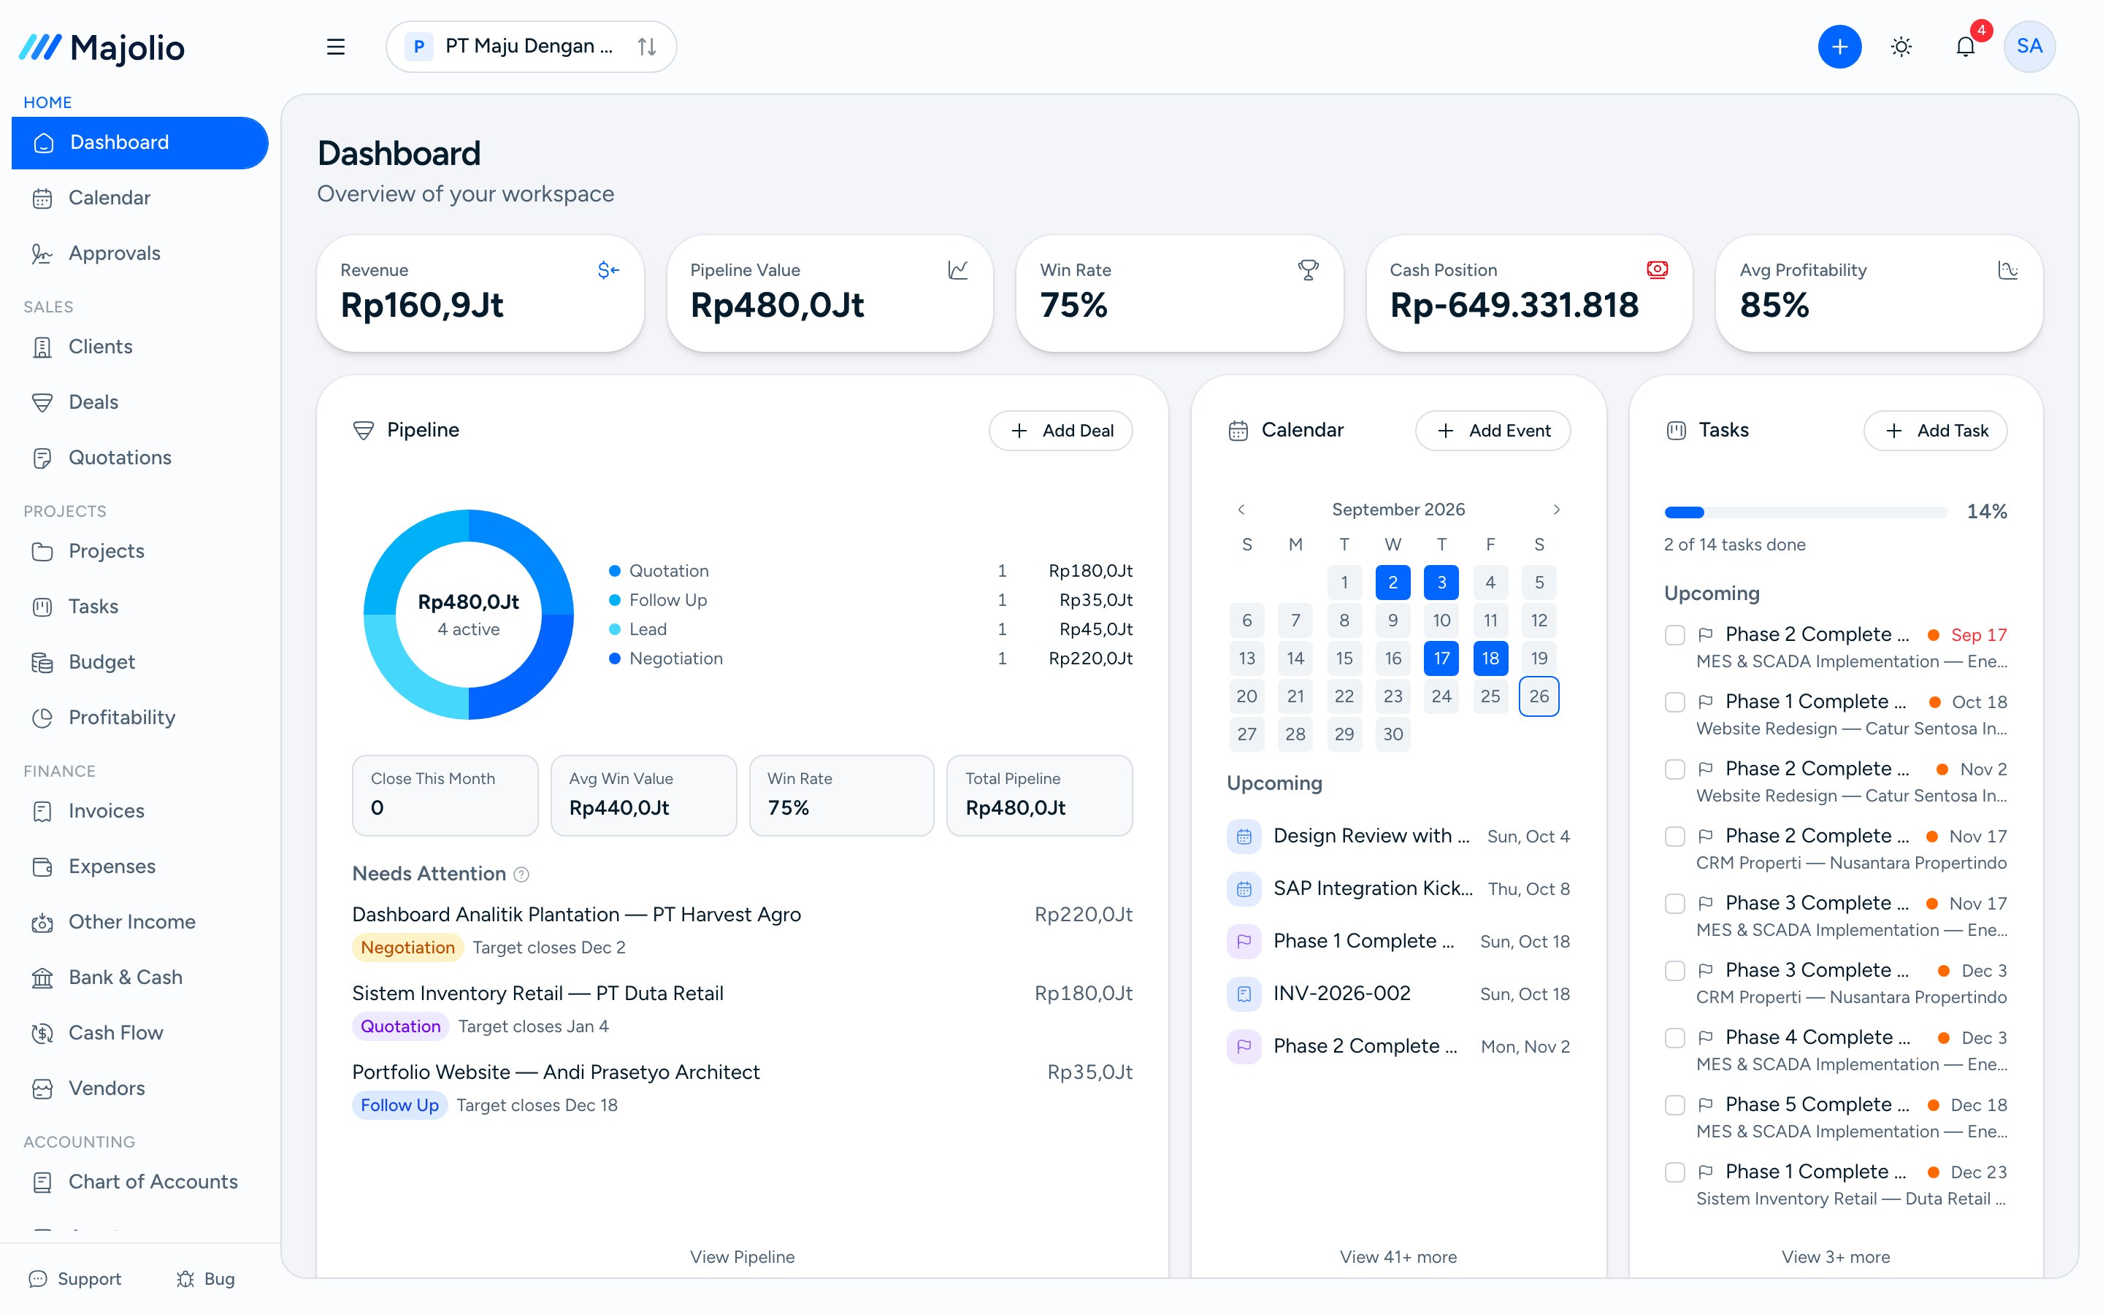Click the Win Rate trophy icon
Image resolution: width=2103 pixels, height=1314 pixels.
(x=1308, y=270)
